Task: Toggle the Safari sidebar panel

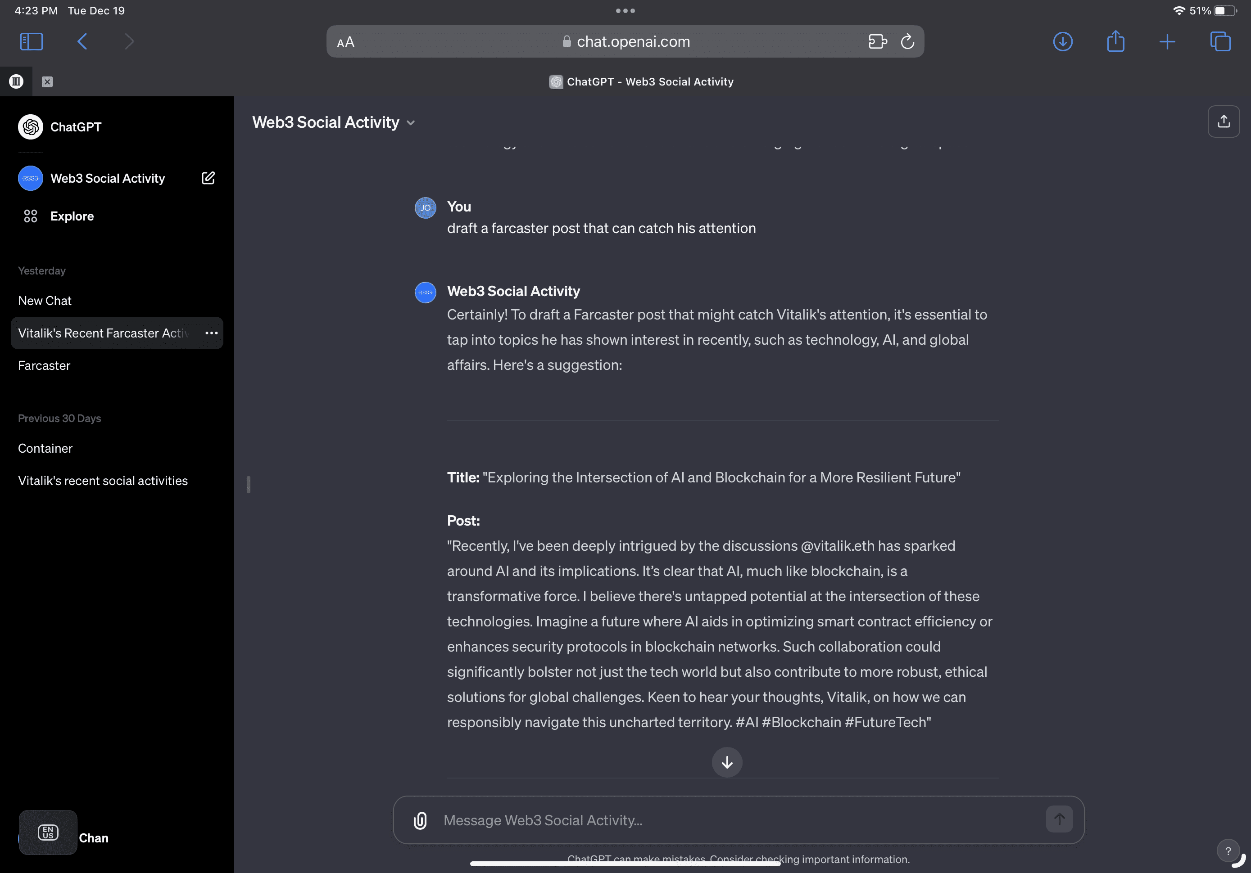Action: click(x=31, y=41)
